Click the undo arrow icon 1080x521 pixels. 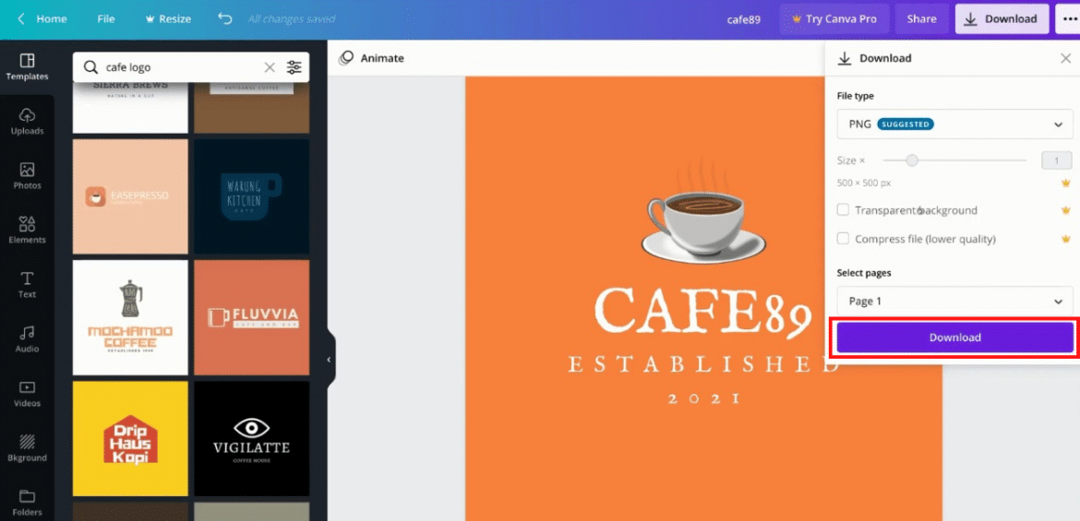coord(224,18)
